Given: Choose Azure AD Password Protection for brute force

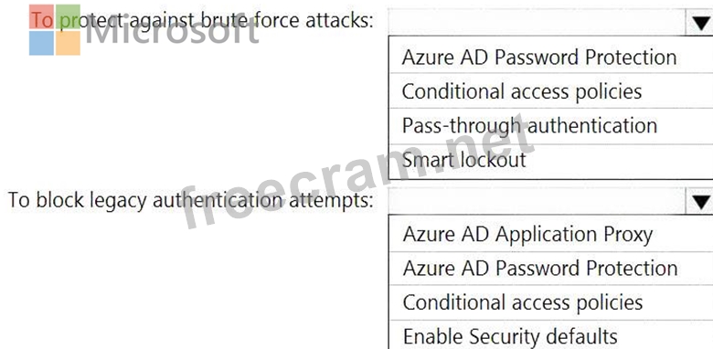Looking at the screenshot, I should (x=551, y=57).
